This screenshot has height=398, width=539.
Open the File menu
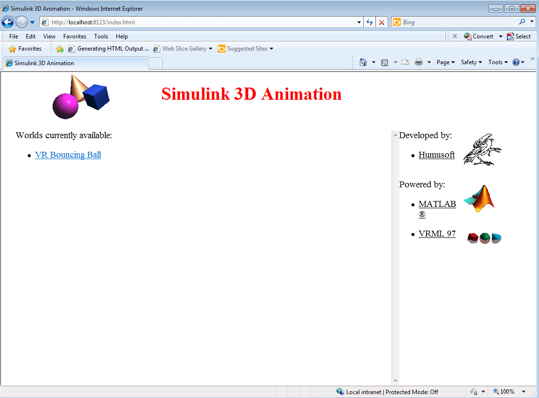14,36
